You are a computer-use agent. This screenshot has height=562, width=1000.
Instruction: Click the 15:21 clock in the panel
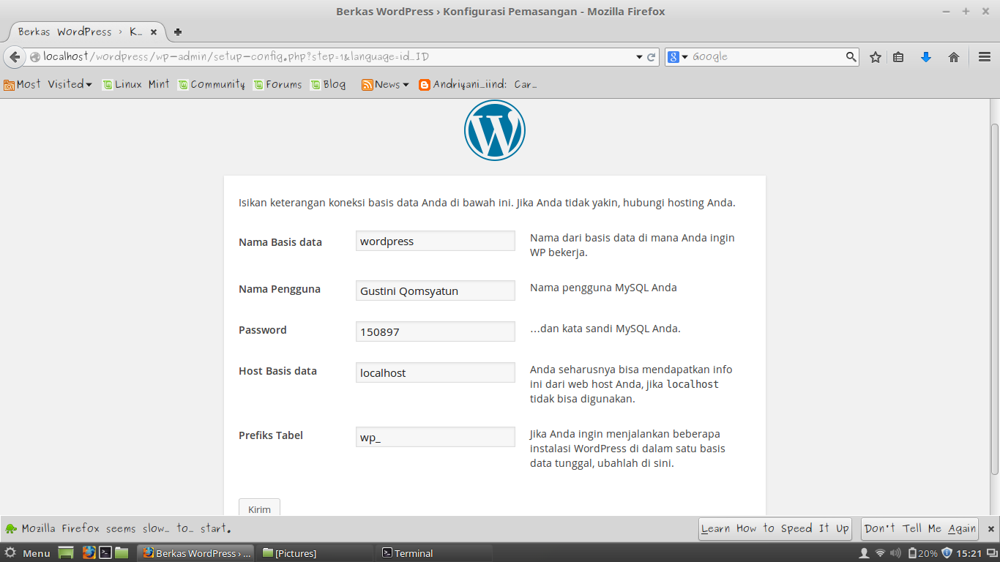(969, 553)
